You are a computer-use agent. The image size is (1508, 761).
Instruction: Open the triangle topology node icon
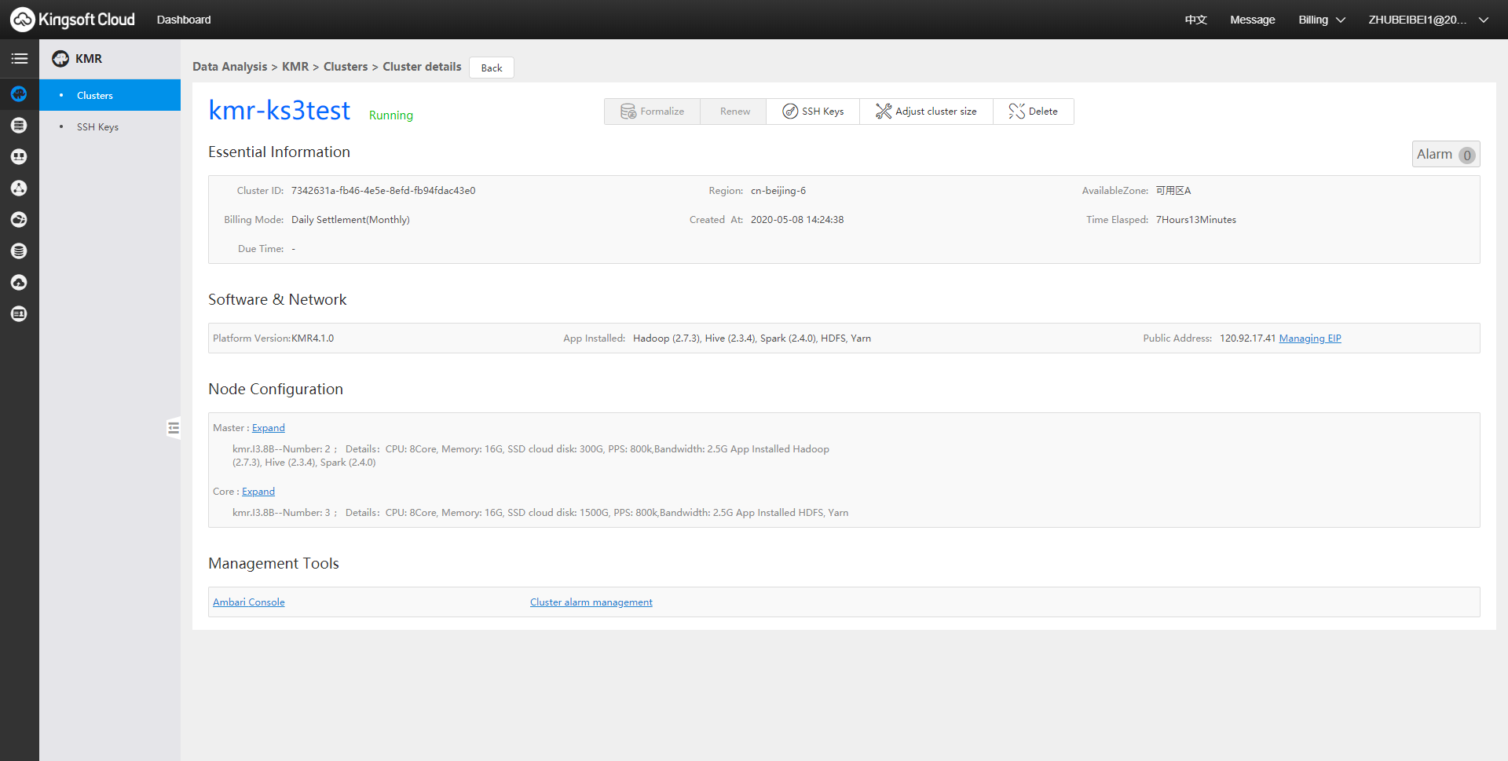pos(19,188)
